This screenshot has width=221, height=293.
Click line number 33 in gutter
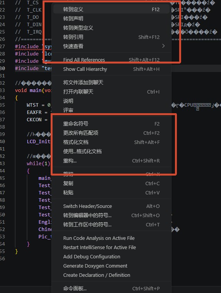pyautogui.click(x=2, y=90)
